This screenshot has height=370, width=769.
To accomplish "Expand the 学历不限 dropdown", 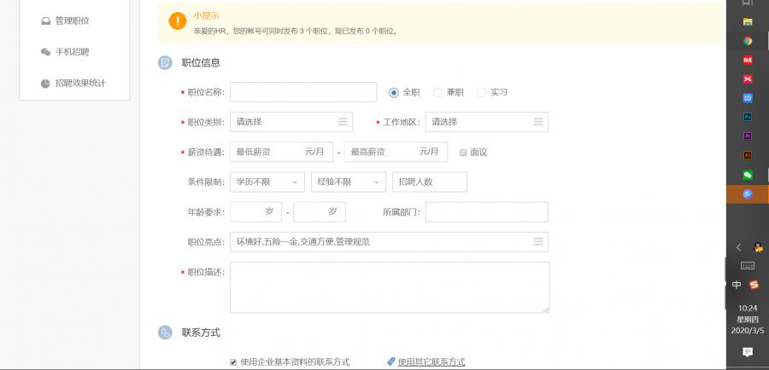I will point(267,182).
